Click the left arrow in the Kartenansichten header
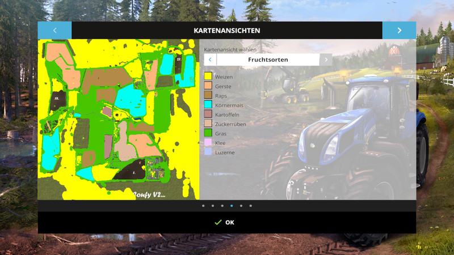This screenshot has width=454, height=255. tap(54, 31)
